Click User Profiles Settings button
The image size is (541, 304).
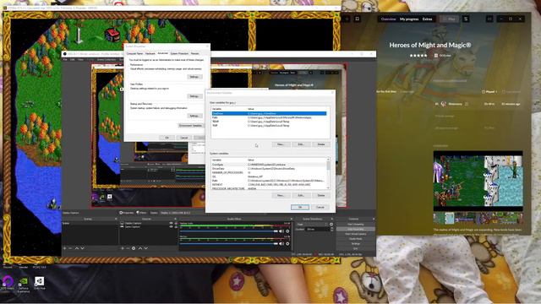(194, 96)
